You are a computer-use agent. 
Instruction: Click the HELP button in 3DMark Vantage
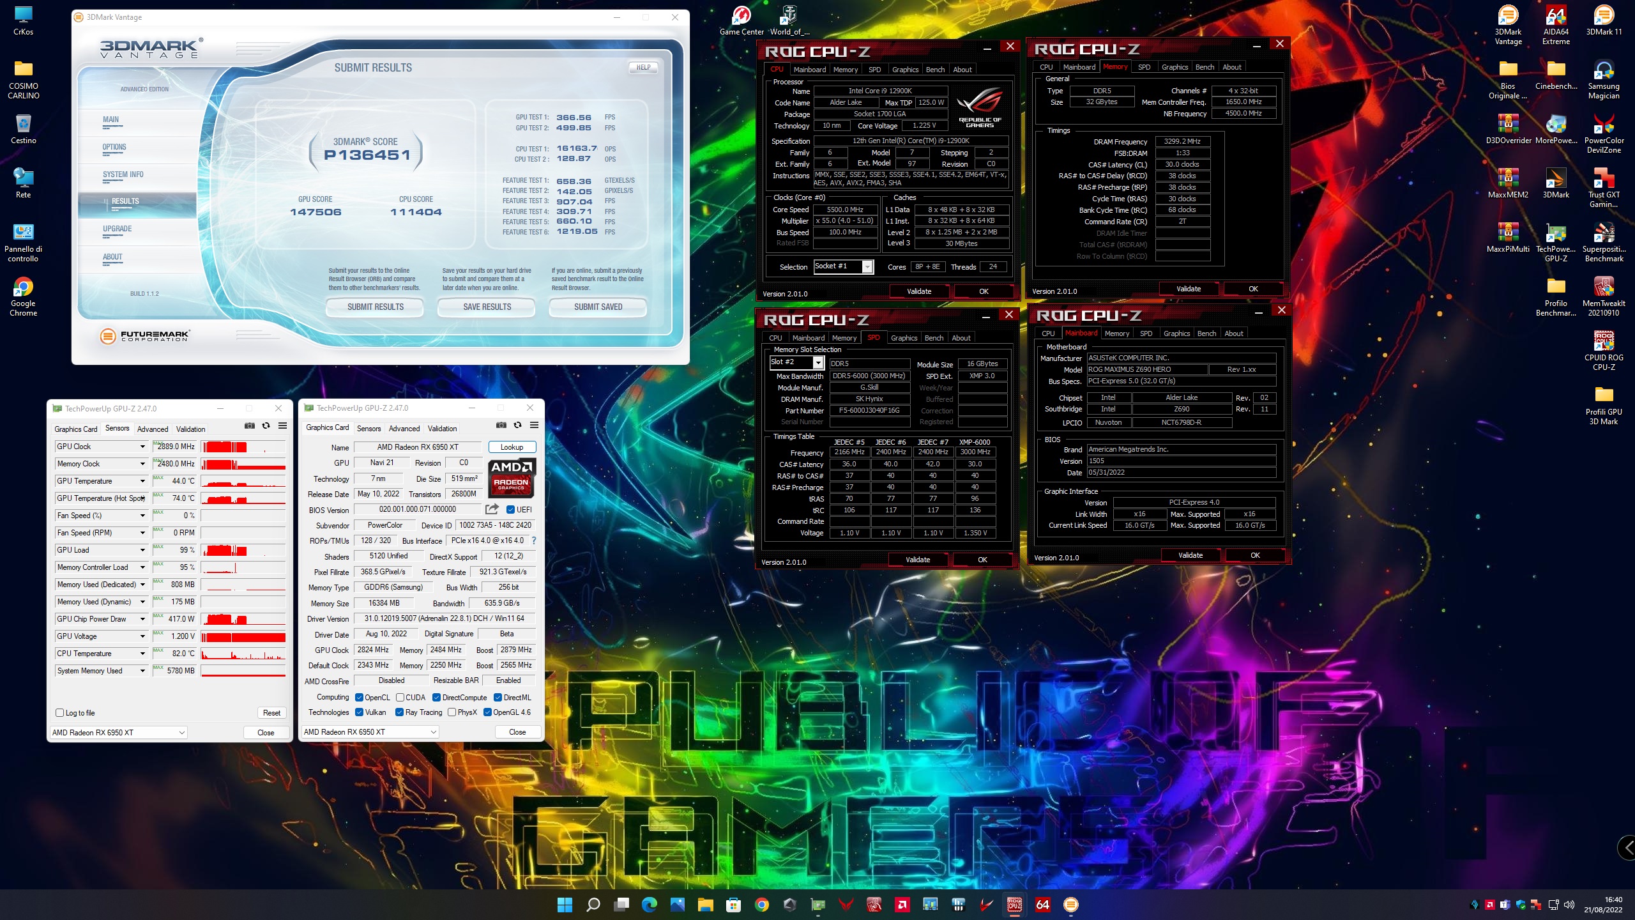[643, 67]
